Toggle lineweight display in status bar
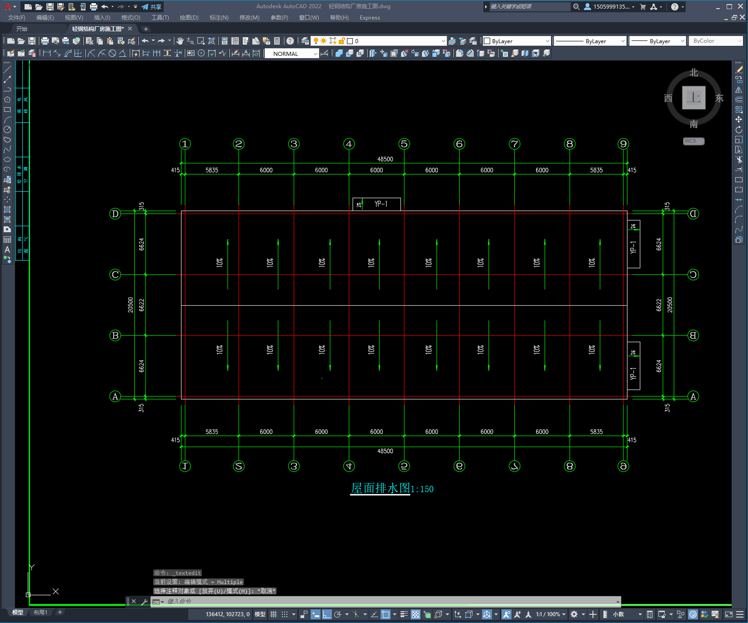Viewport: 748px width, 623px height. coord(404,614)
